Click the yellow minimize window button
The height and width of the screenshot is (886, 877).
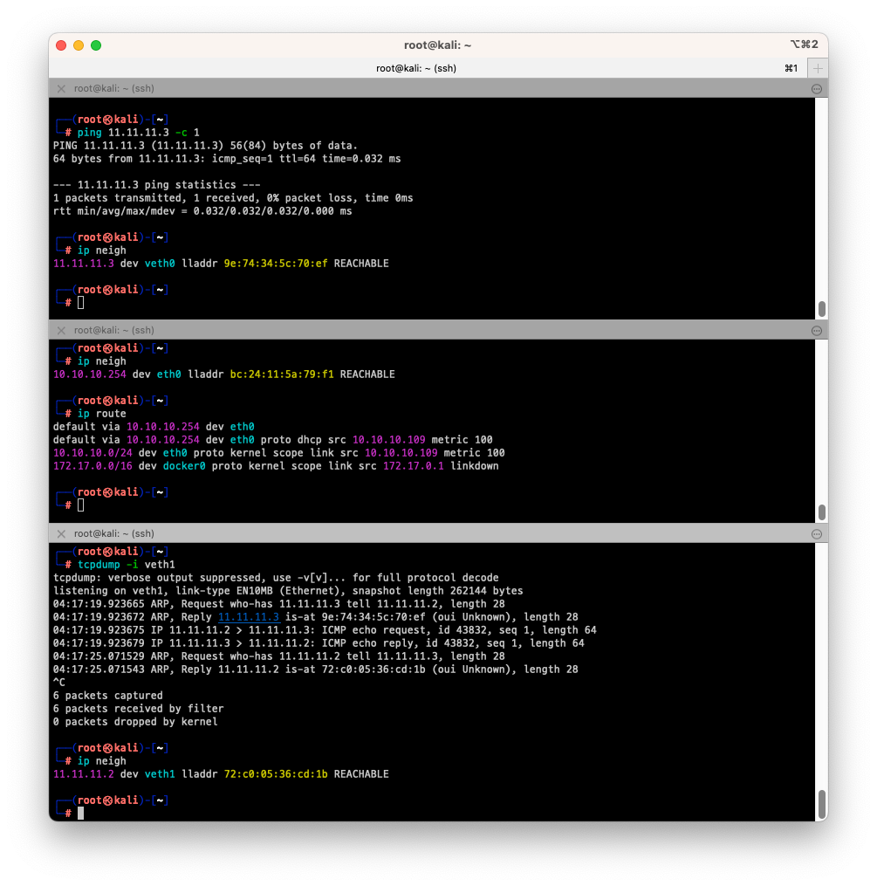pyautogui.click(x=79, y=45)
